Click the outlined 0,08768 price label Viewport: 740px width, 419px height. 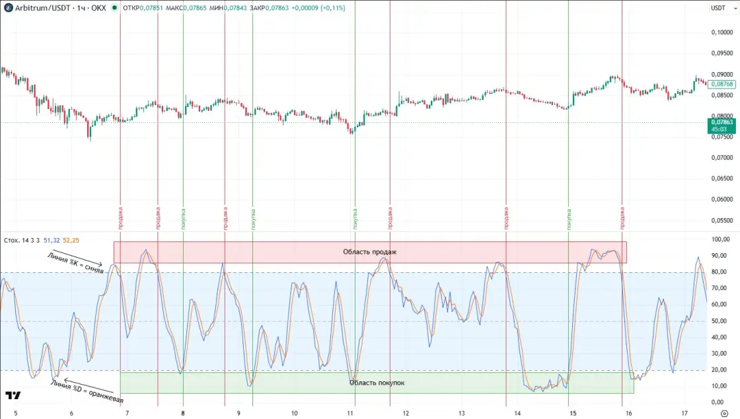(x=722, y=84)
